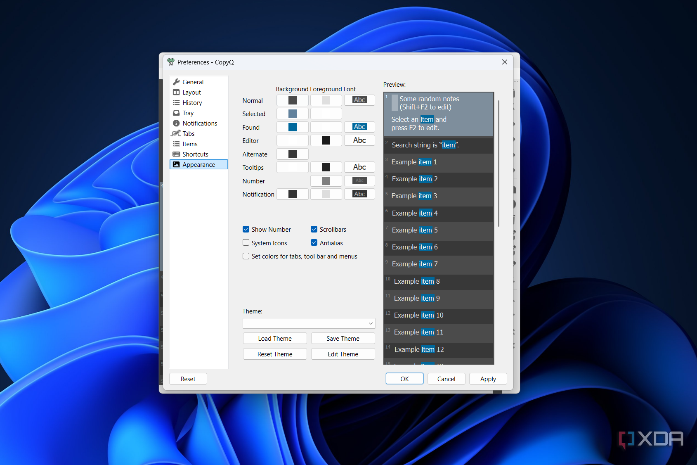This screenshot has height=465, width=697.
Task: Toggle the Antialias checkbox
Action: tap(314, 243)
